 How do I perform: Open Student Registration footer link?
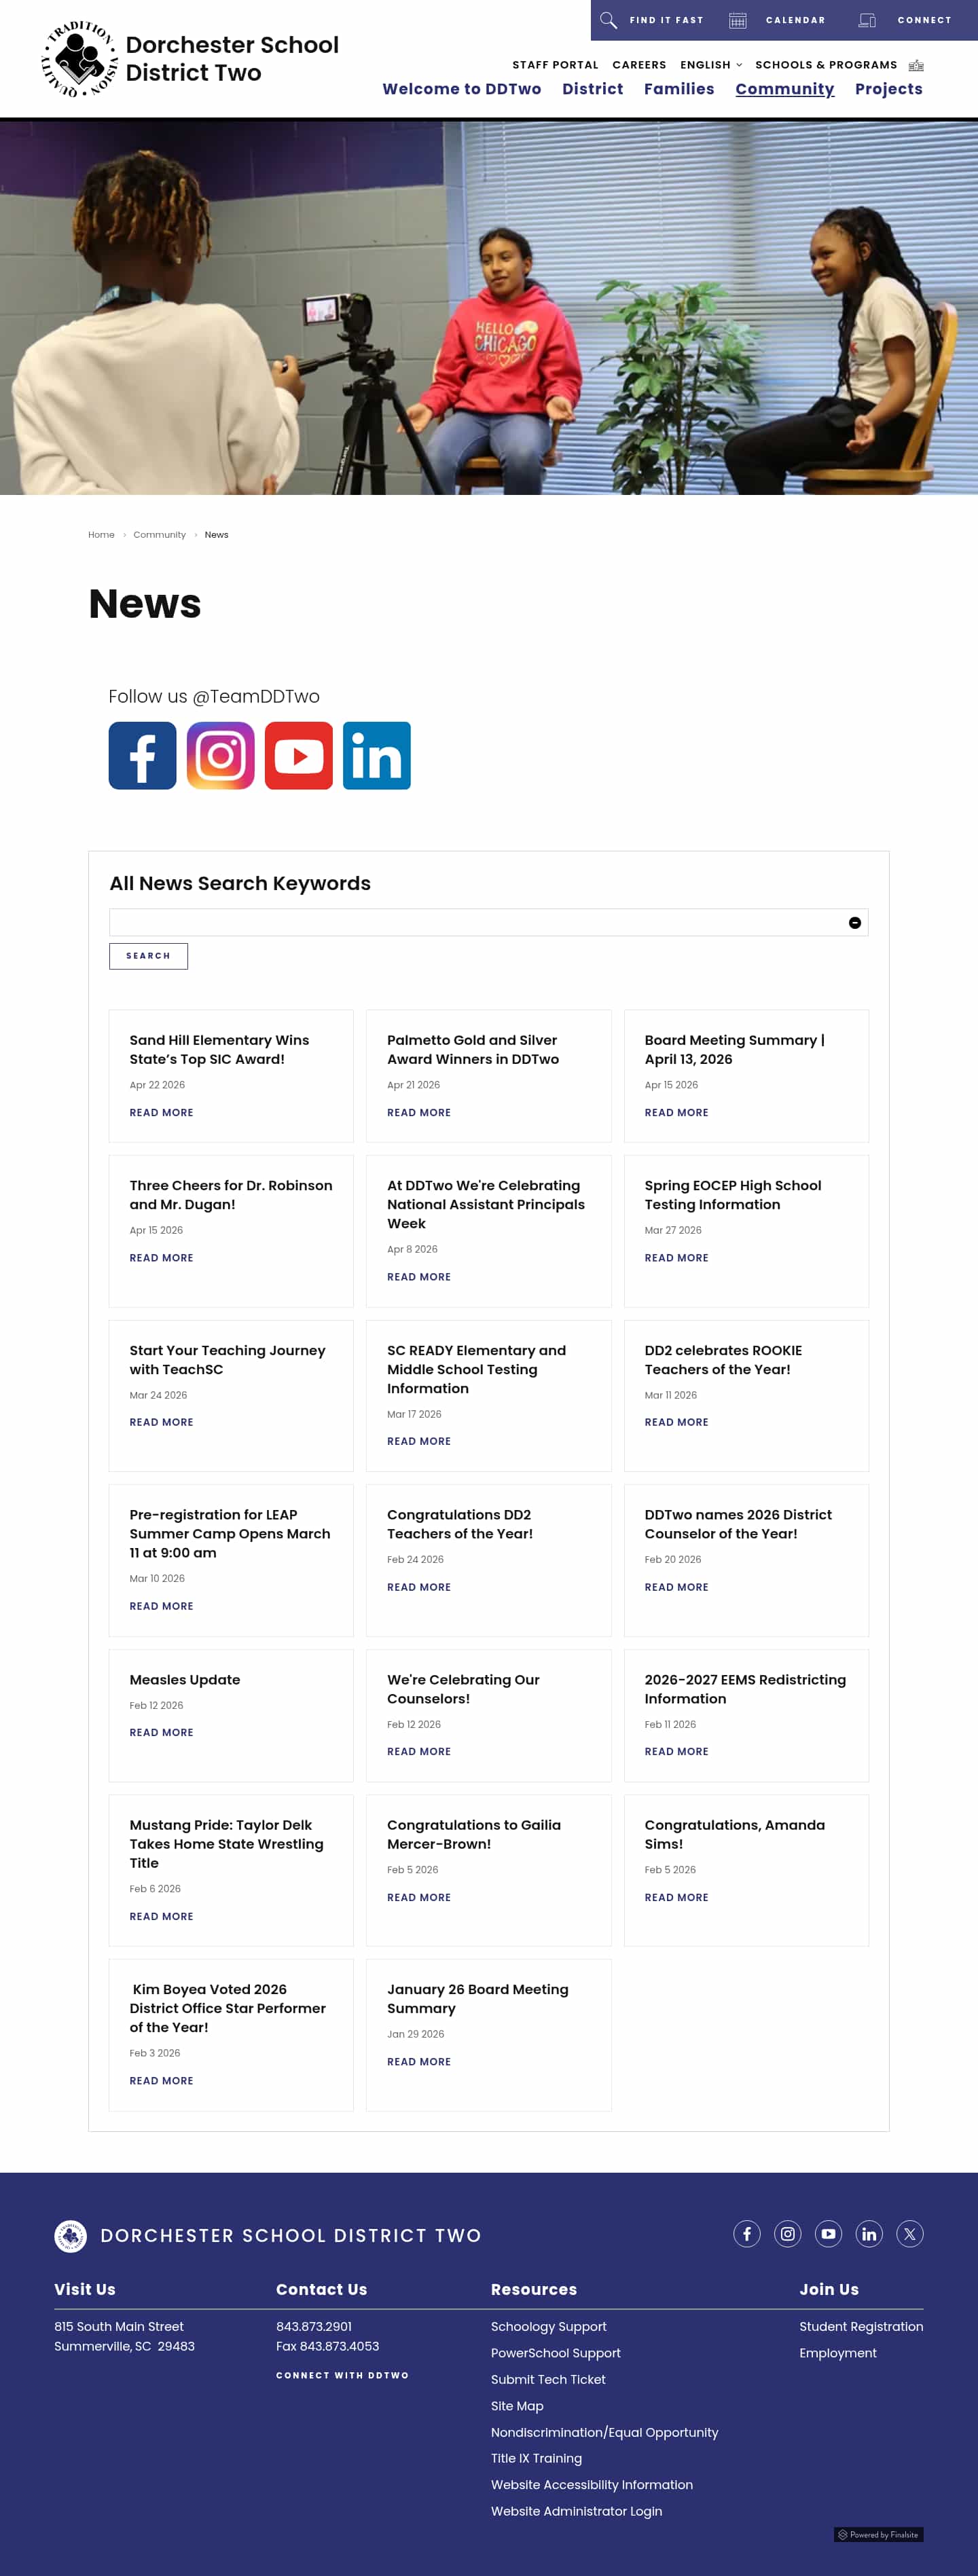[x=860, y=2326]
